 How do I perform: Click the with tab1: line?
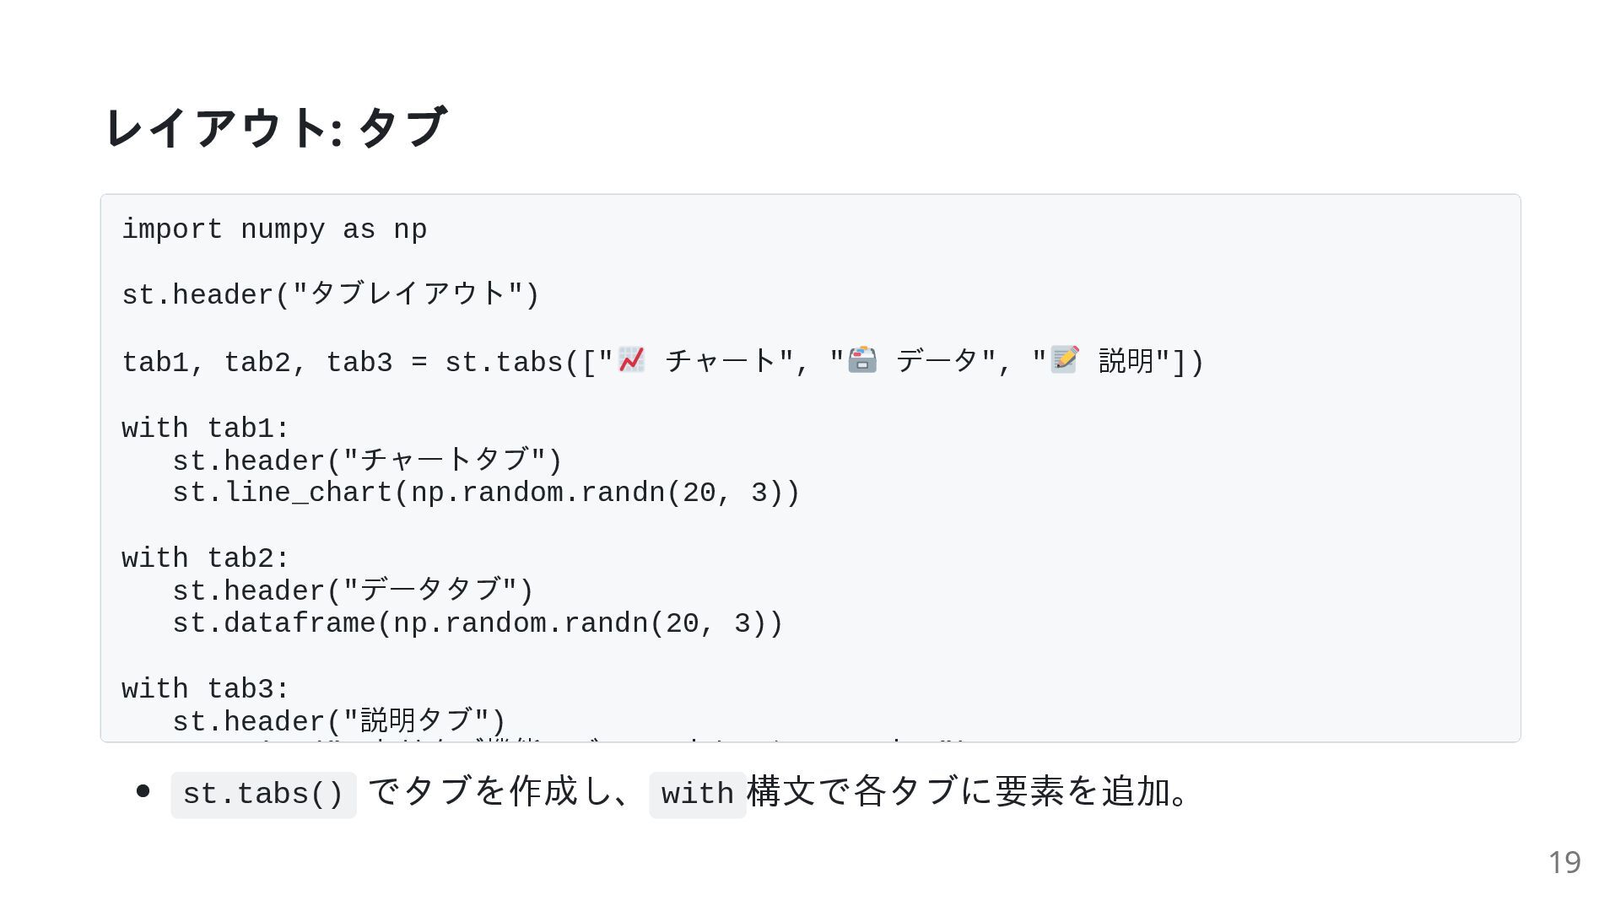coord(206,429)
